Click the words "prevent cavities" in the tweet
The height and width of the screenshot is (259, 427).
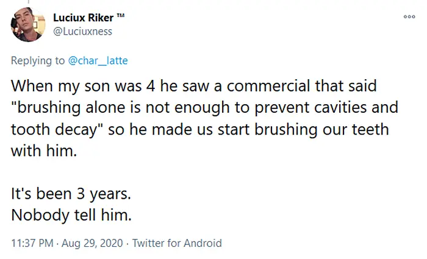tap(332, 108)
